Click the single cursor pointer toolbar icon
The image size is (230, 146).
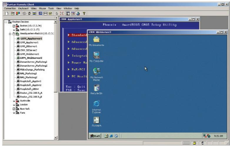tap(57, 13)
